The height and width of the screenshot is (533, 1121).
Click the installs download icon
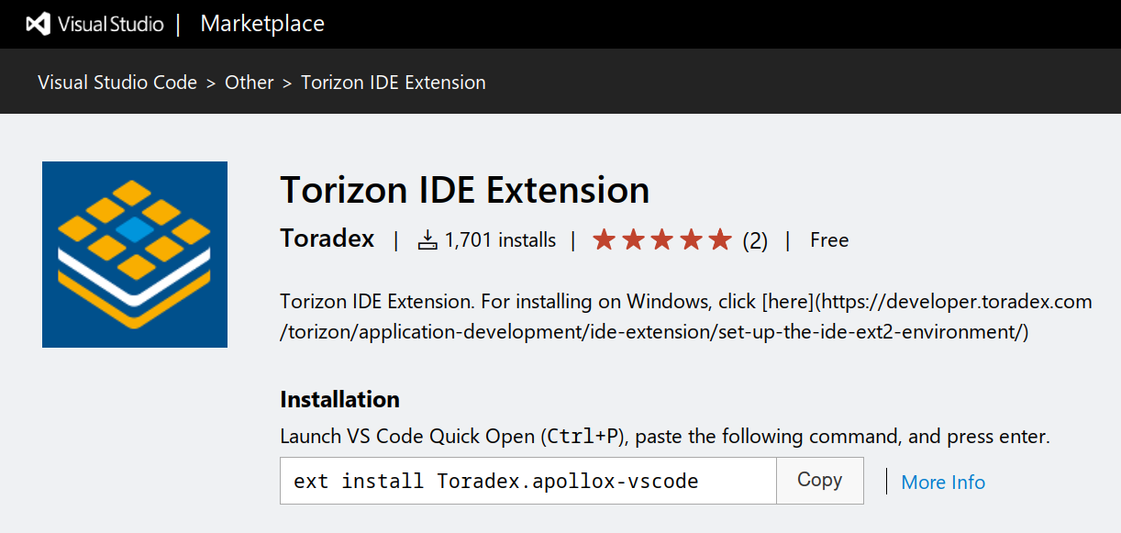point(427,240)
